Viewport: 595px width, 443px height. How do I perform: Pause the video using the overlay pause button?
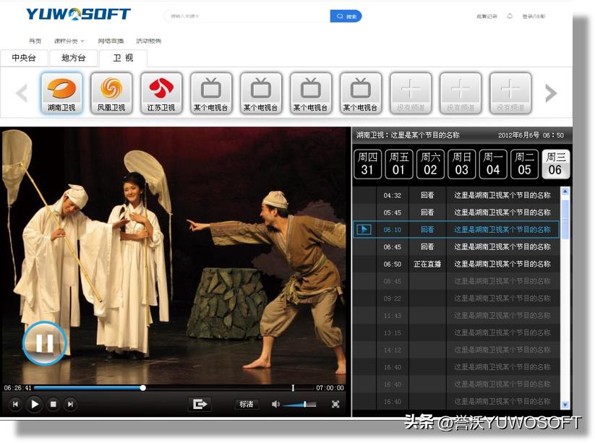(x=44, y=343)
